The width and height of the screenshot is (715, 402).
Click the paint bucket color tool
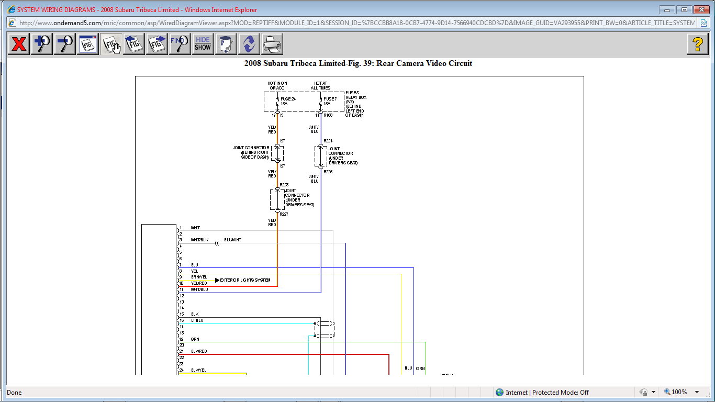226,44
